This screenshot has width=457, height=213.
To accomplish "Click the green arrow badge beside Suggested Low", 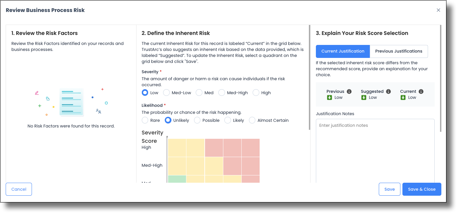I will point(364,97).
